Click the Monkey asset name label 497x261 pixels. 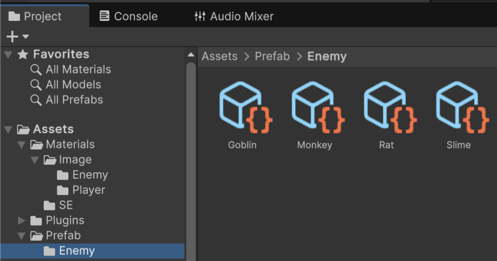[315, 145]
